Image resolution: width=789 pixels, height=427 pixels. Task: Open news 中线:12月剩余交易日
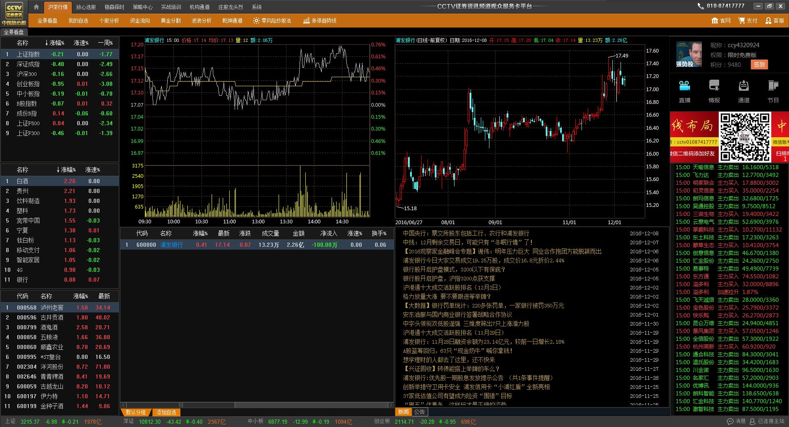tap(468, 242)
